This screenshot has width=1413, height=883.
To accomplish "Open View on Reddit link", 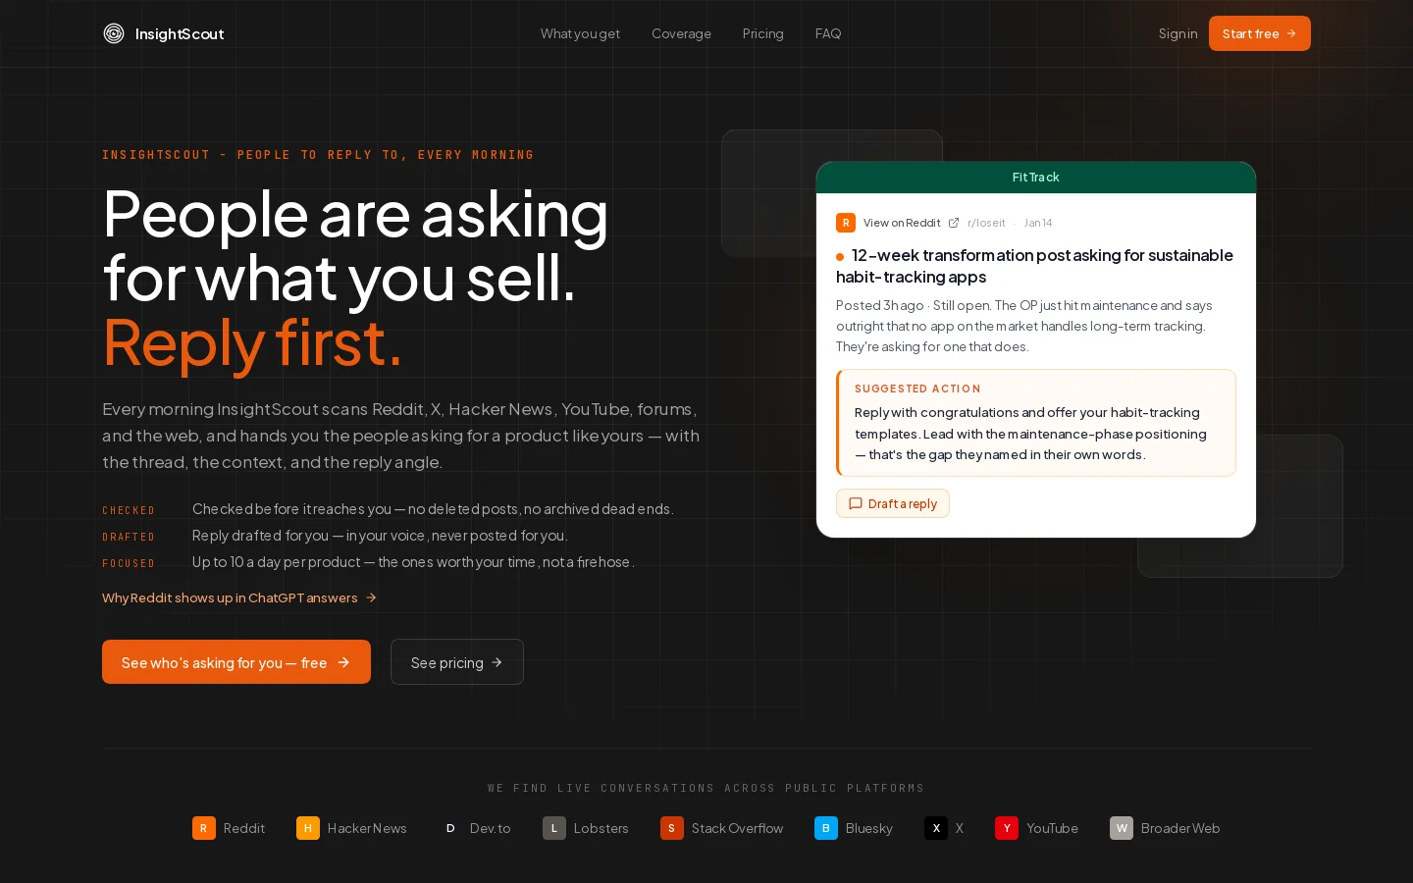I will 902,223.
